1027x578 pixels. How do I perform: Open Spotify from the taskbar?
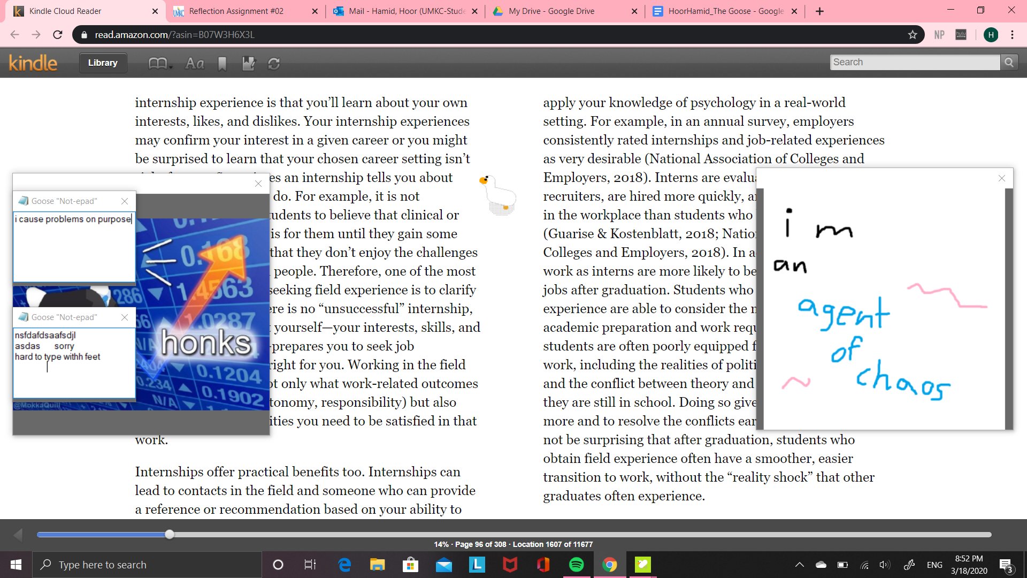point(577,564)
